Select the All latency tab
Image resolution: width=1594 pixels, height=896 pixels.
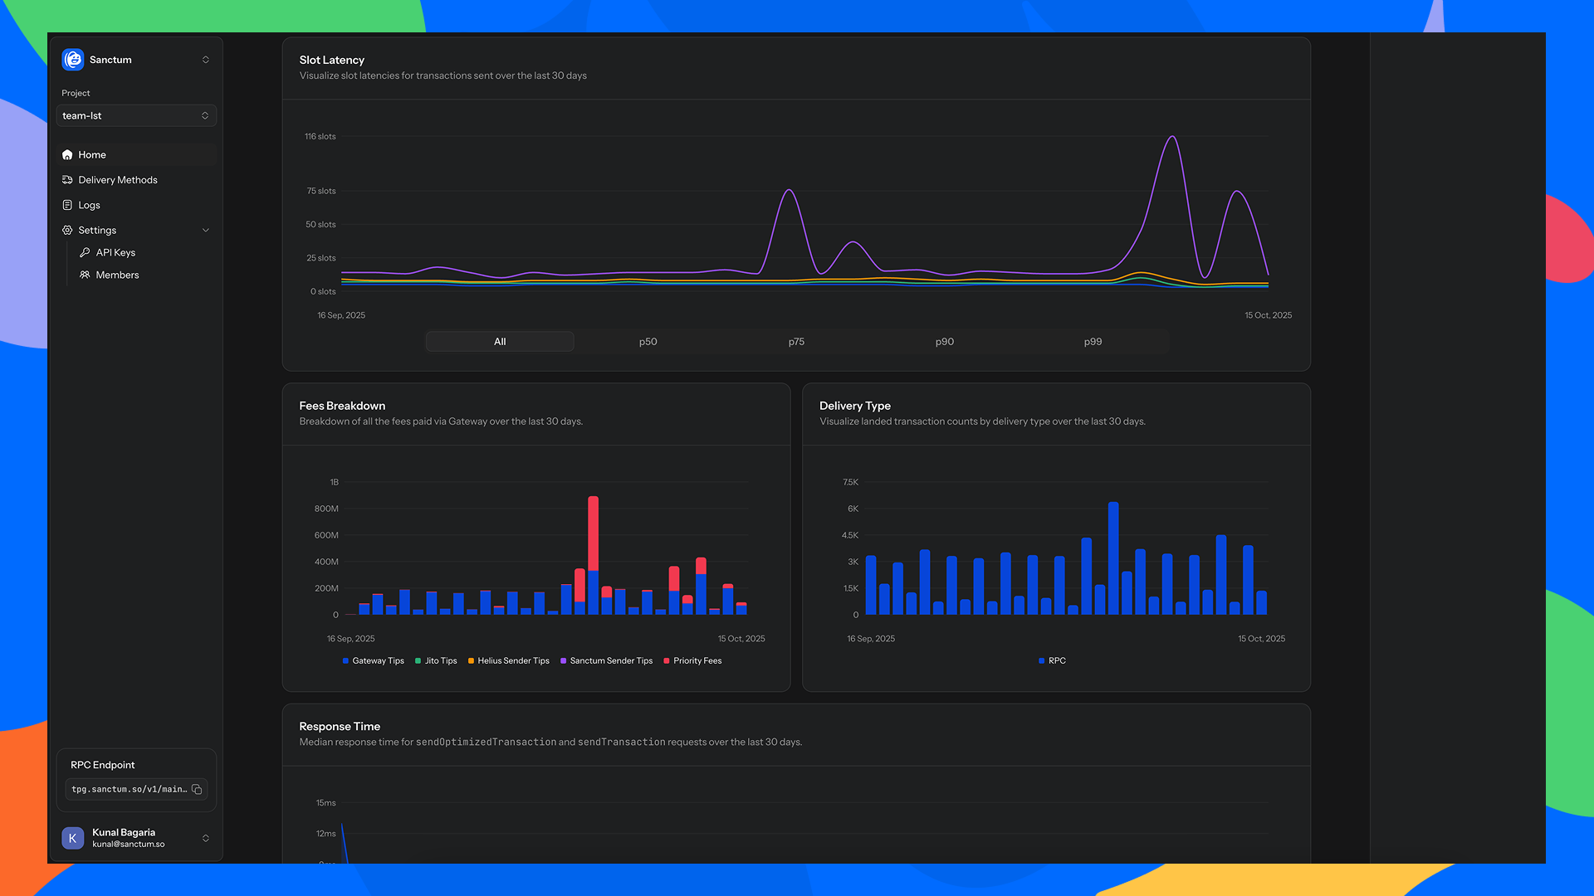coord(500,342)
